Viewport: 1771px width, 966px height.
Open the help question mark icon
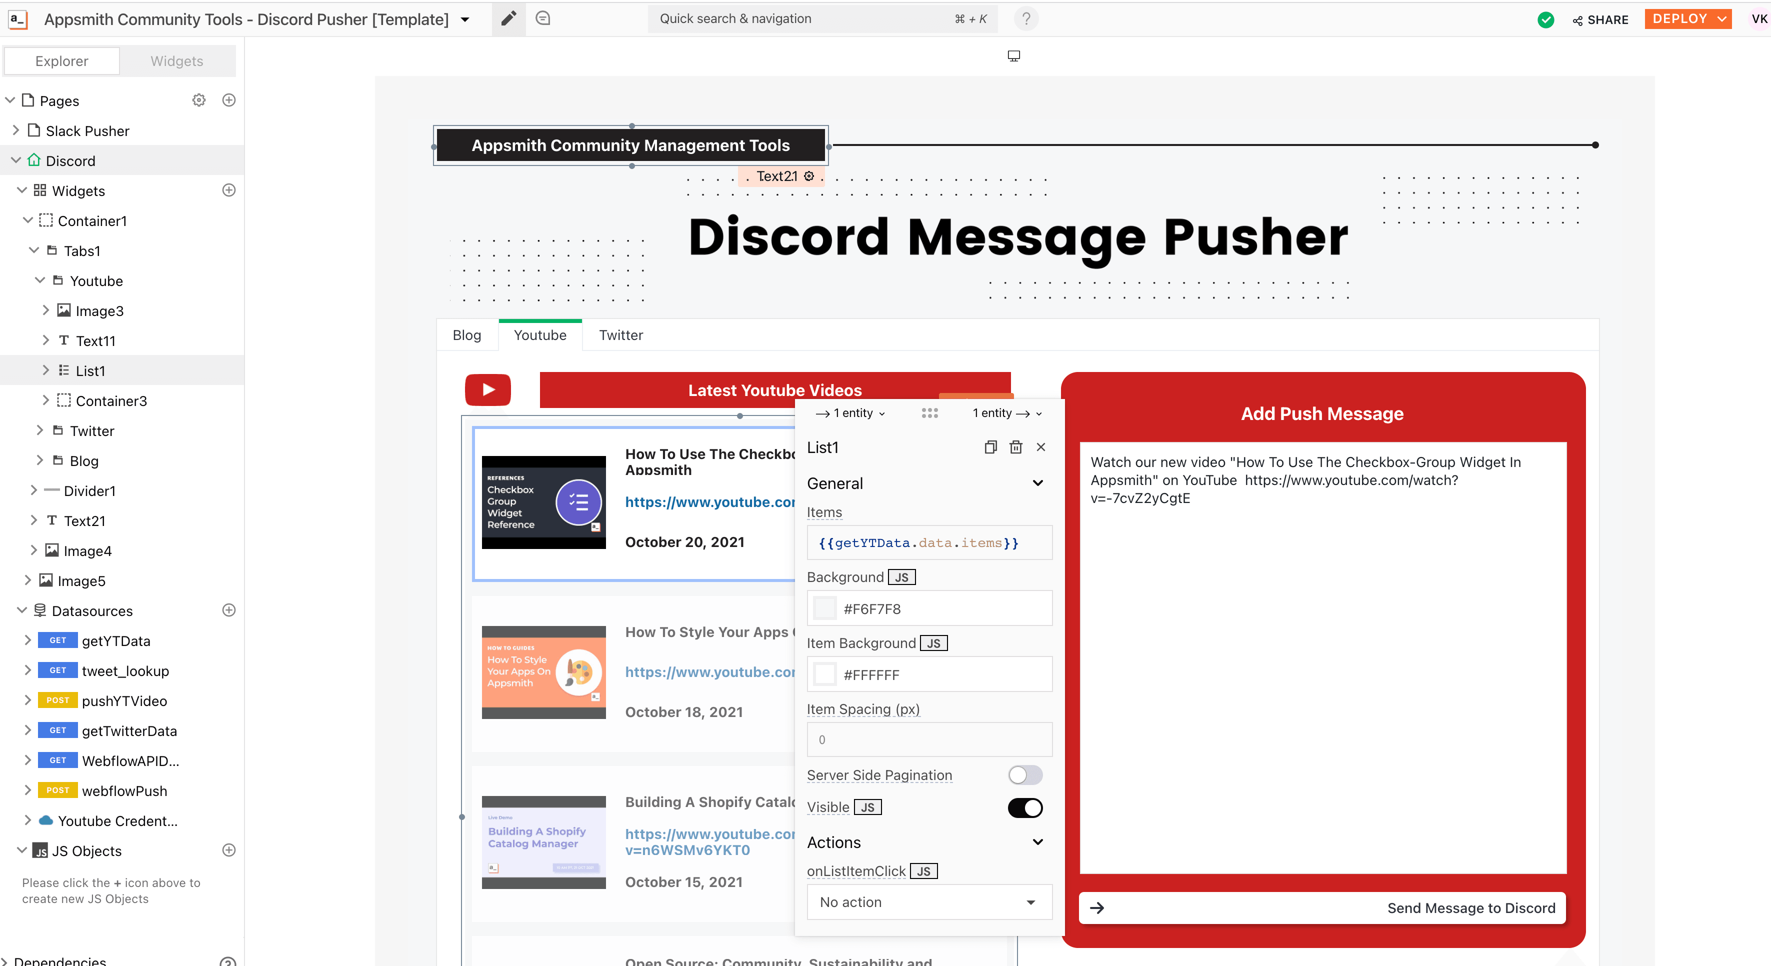point(1026,18)
